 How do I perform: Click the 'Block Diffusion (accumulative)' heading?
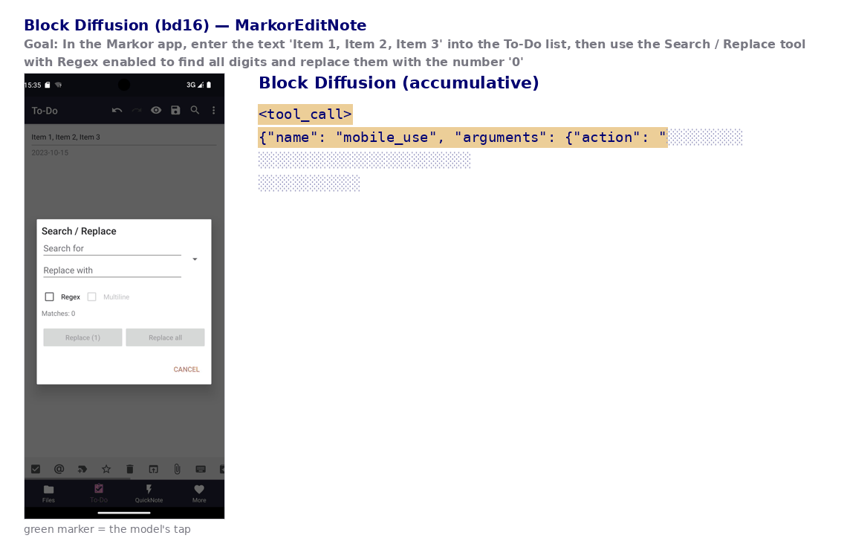(x=399, y=82)
